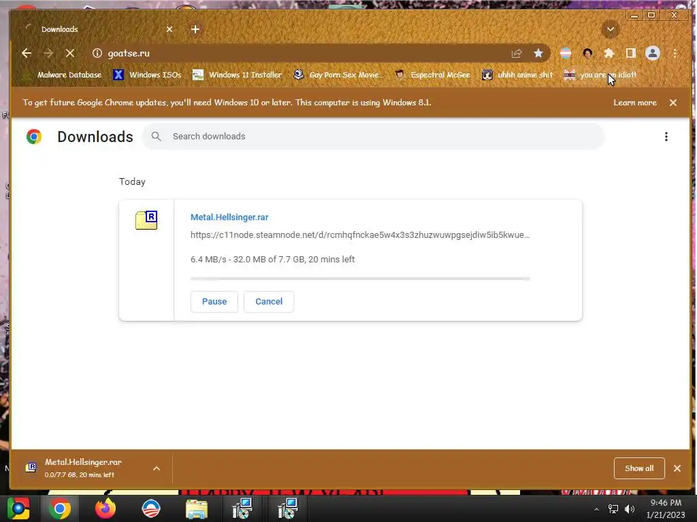Open the Chrome three-dot menu

tap(675, 53)
